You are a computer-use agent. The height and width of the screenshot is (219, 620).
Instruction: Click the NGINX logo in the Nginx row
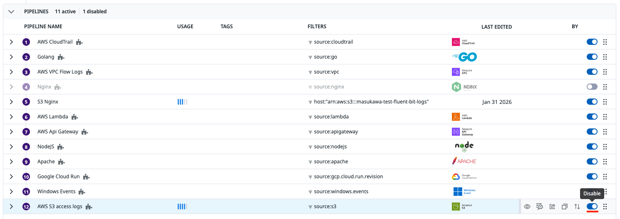pyautogui.click(x=464, y=87)
